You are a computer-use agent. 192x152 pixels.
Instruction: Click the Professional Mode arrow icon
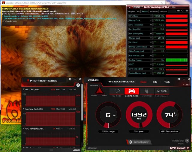point(187,140)
